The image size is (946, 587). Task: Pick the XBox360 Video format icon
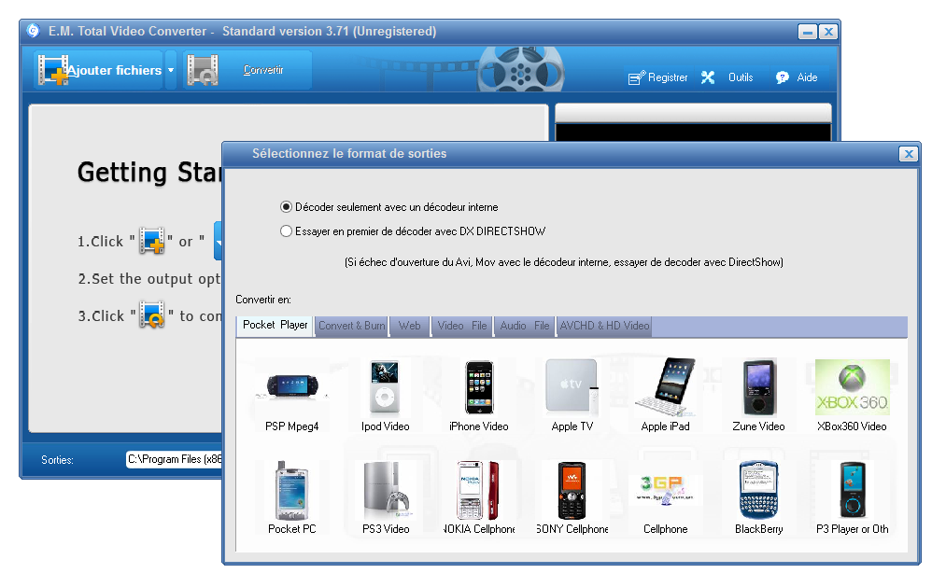[852, 387]
